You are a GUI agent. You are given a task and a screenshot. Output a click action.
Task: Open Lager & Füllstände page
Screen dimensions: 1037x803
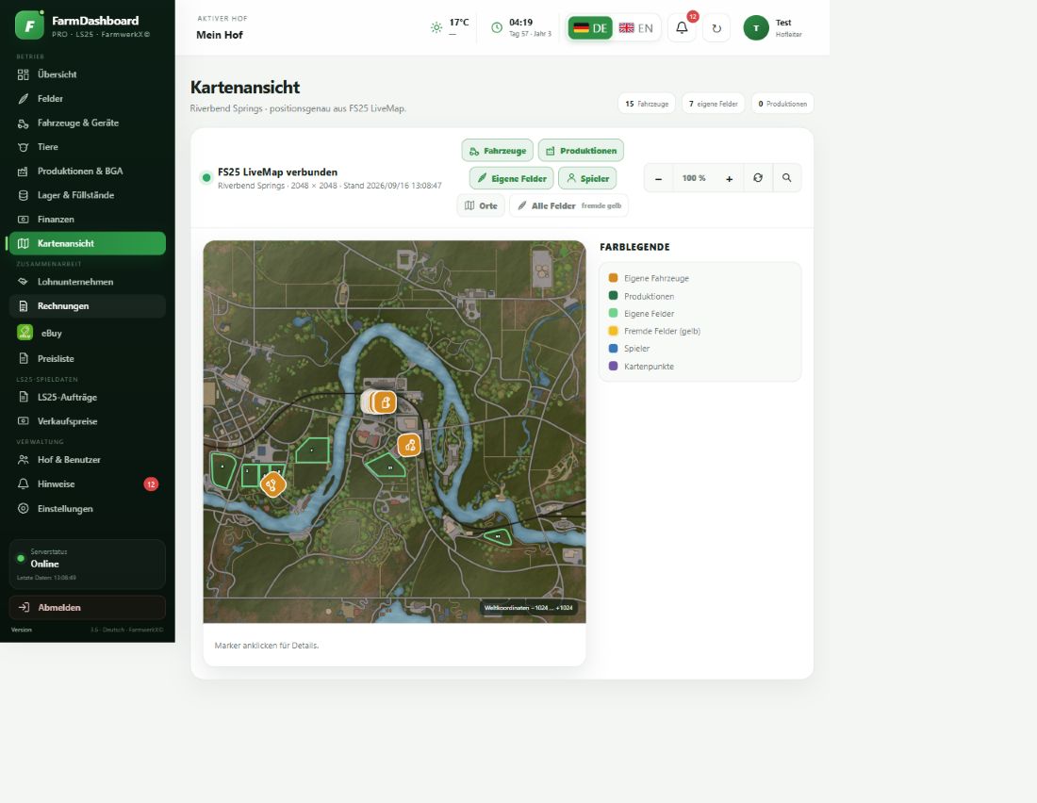[x=88, y=195]
